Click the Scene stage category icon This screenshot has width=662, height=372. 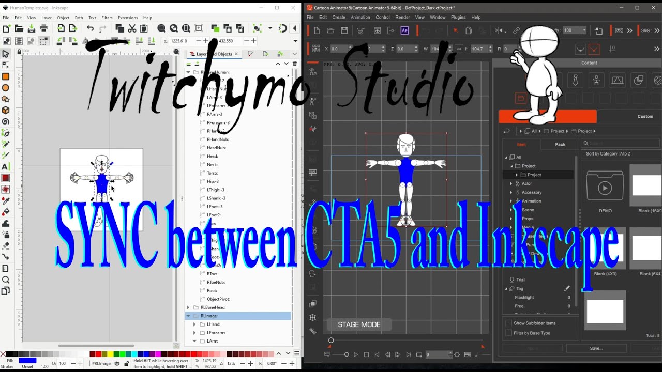tap(618, 80)
